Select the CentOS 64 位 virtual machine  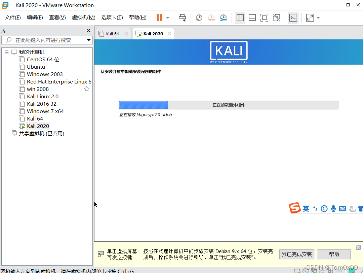[x=43, y=60]
